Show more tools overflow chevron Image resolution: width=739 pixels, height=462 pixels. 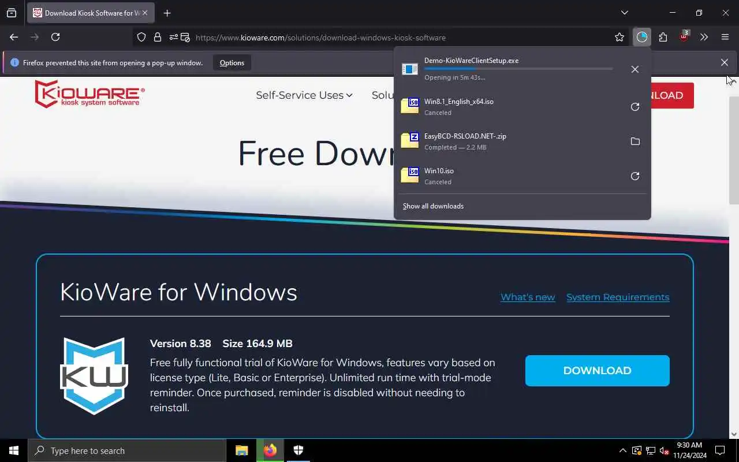point(704,37)
